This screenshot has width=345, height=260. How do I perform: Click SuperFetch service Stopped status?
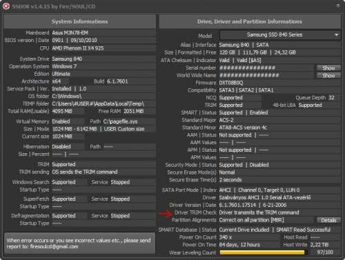pyautogui.click(x=120, y=199)
